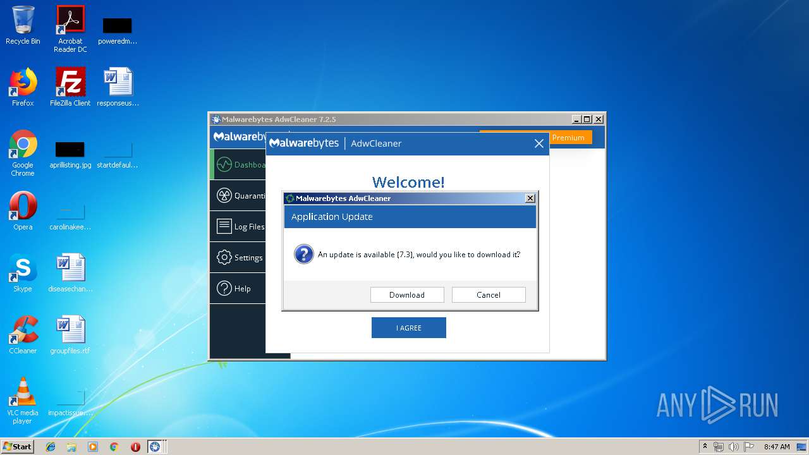Open FileZilla Client desktop shortcut
The image size is (809, 455).
pos(70,87)
